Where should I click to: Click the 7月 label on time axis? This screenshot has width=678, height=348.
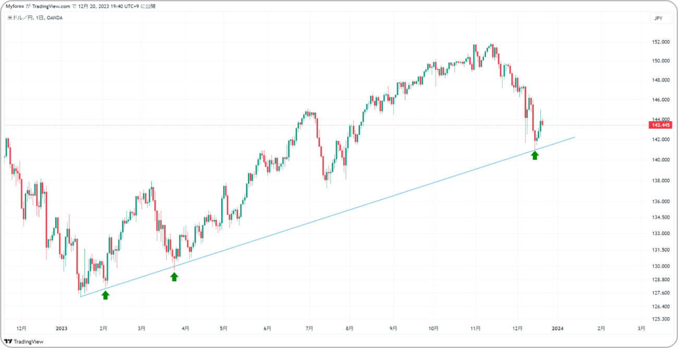(x=309, y=328)
